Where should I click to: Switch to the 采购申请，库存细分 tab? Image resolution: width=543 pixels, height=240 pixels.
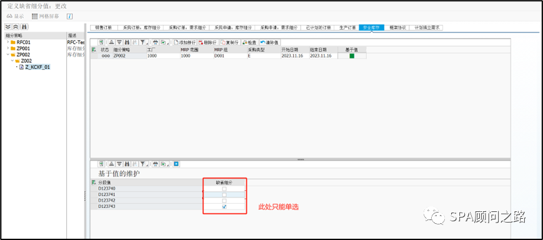click(233, 27)
